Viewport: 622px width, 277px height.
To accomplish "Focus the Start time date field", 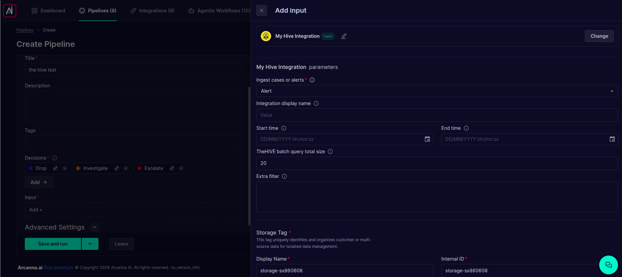I will tap(345, 139).
